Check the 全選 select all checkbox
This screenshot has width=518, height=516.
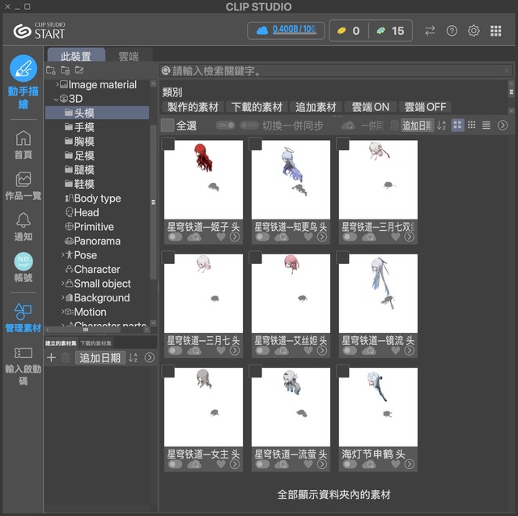(168, 126)
